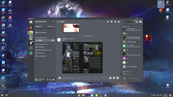Open the Recycle Bin on desktop
This screenshot has height=97, width=173.
pyautogui.click(x=168, y=86)
